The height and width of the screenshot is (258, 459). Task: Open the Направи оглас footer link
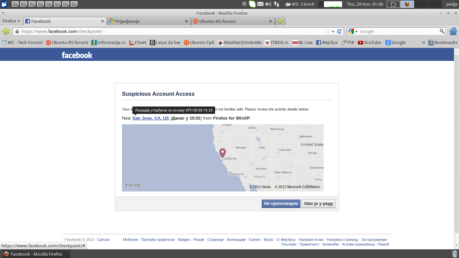(x=311, y=240)
